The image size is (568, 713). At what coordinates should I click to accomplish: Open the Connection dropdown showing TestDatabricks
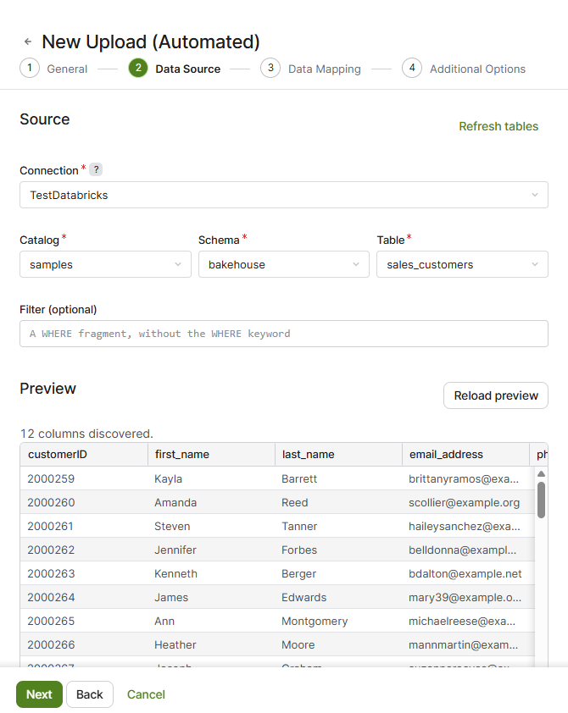pyautogui.click(x=284, y=195)
